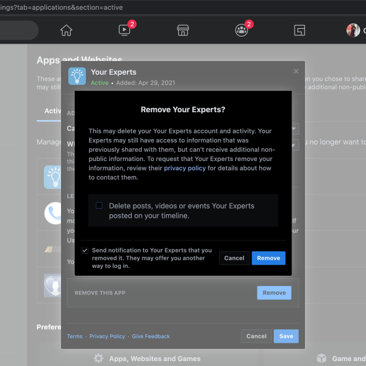Open Apps, Websites and Games gear icon
The width and height of the screenshot is (366, 366).
(98, 358)
